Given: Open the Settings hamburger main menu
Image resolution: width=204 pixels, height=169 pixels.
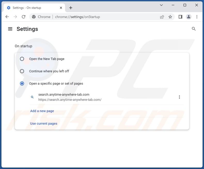Looking at the screenshot, I should 10,29.
